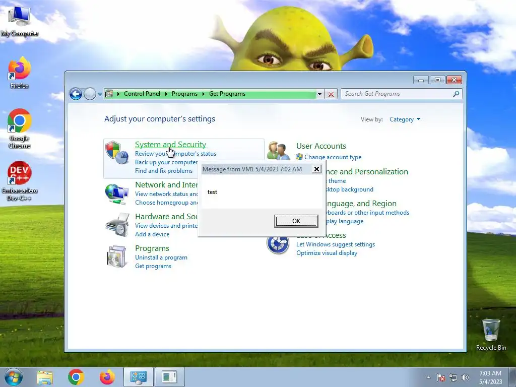Click Let Windows suggest settings link
This screenshot has height=387, width=516.
click(335, 244)
